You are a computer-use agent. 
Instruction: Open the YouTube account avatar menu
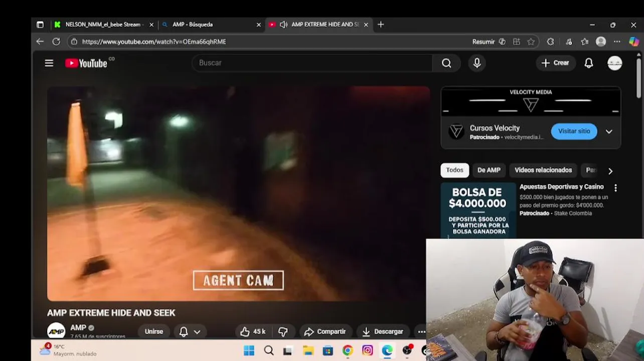pos(614,63)
